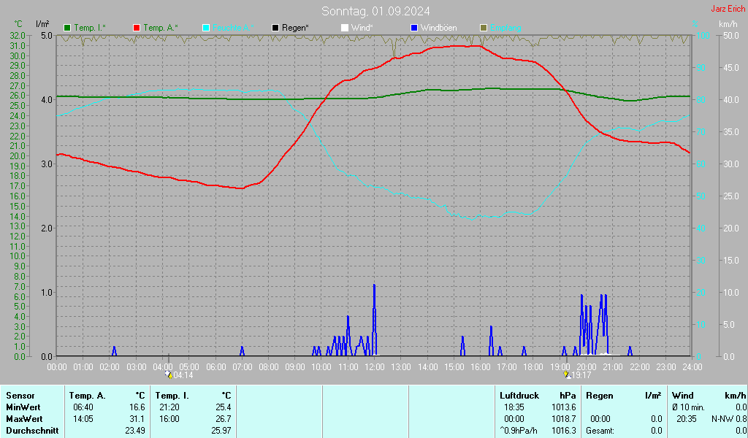
Task: Click the indoor minimum value '25.4'
Action: tap(224, 407)
